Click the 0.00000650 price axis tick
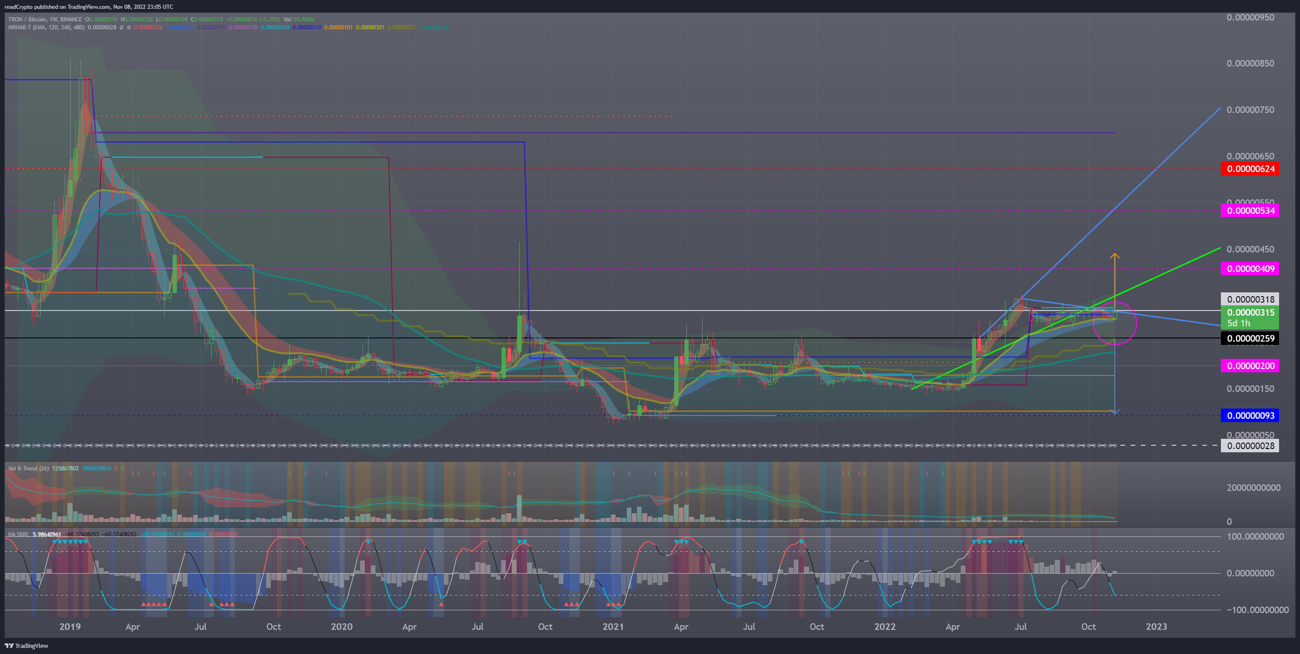Viewport: 1300px width, 654px height. [x=1250, y=156]
